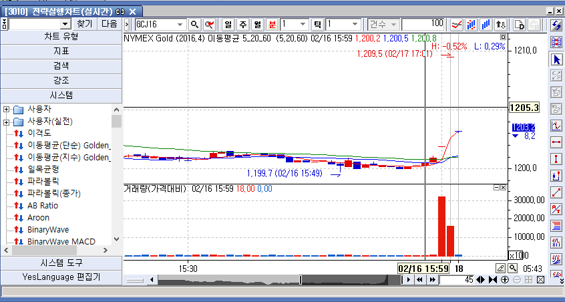Open the minute interval dropdown
Image resolution: width=565 pixels, height=302 pixels.
point(303,24)
